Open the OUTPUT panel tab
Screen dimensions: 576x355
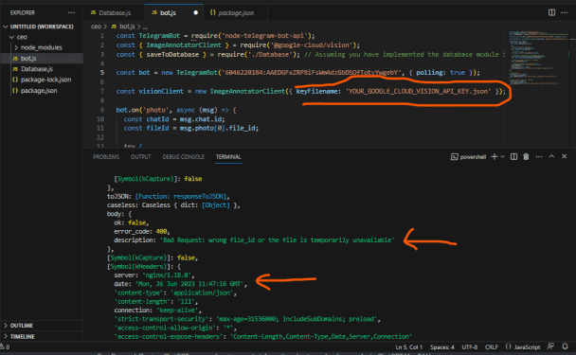click(141, 157)
